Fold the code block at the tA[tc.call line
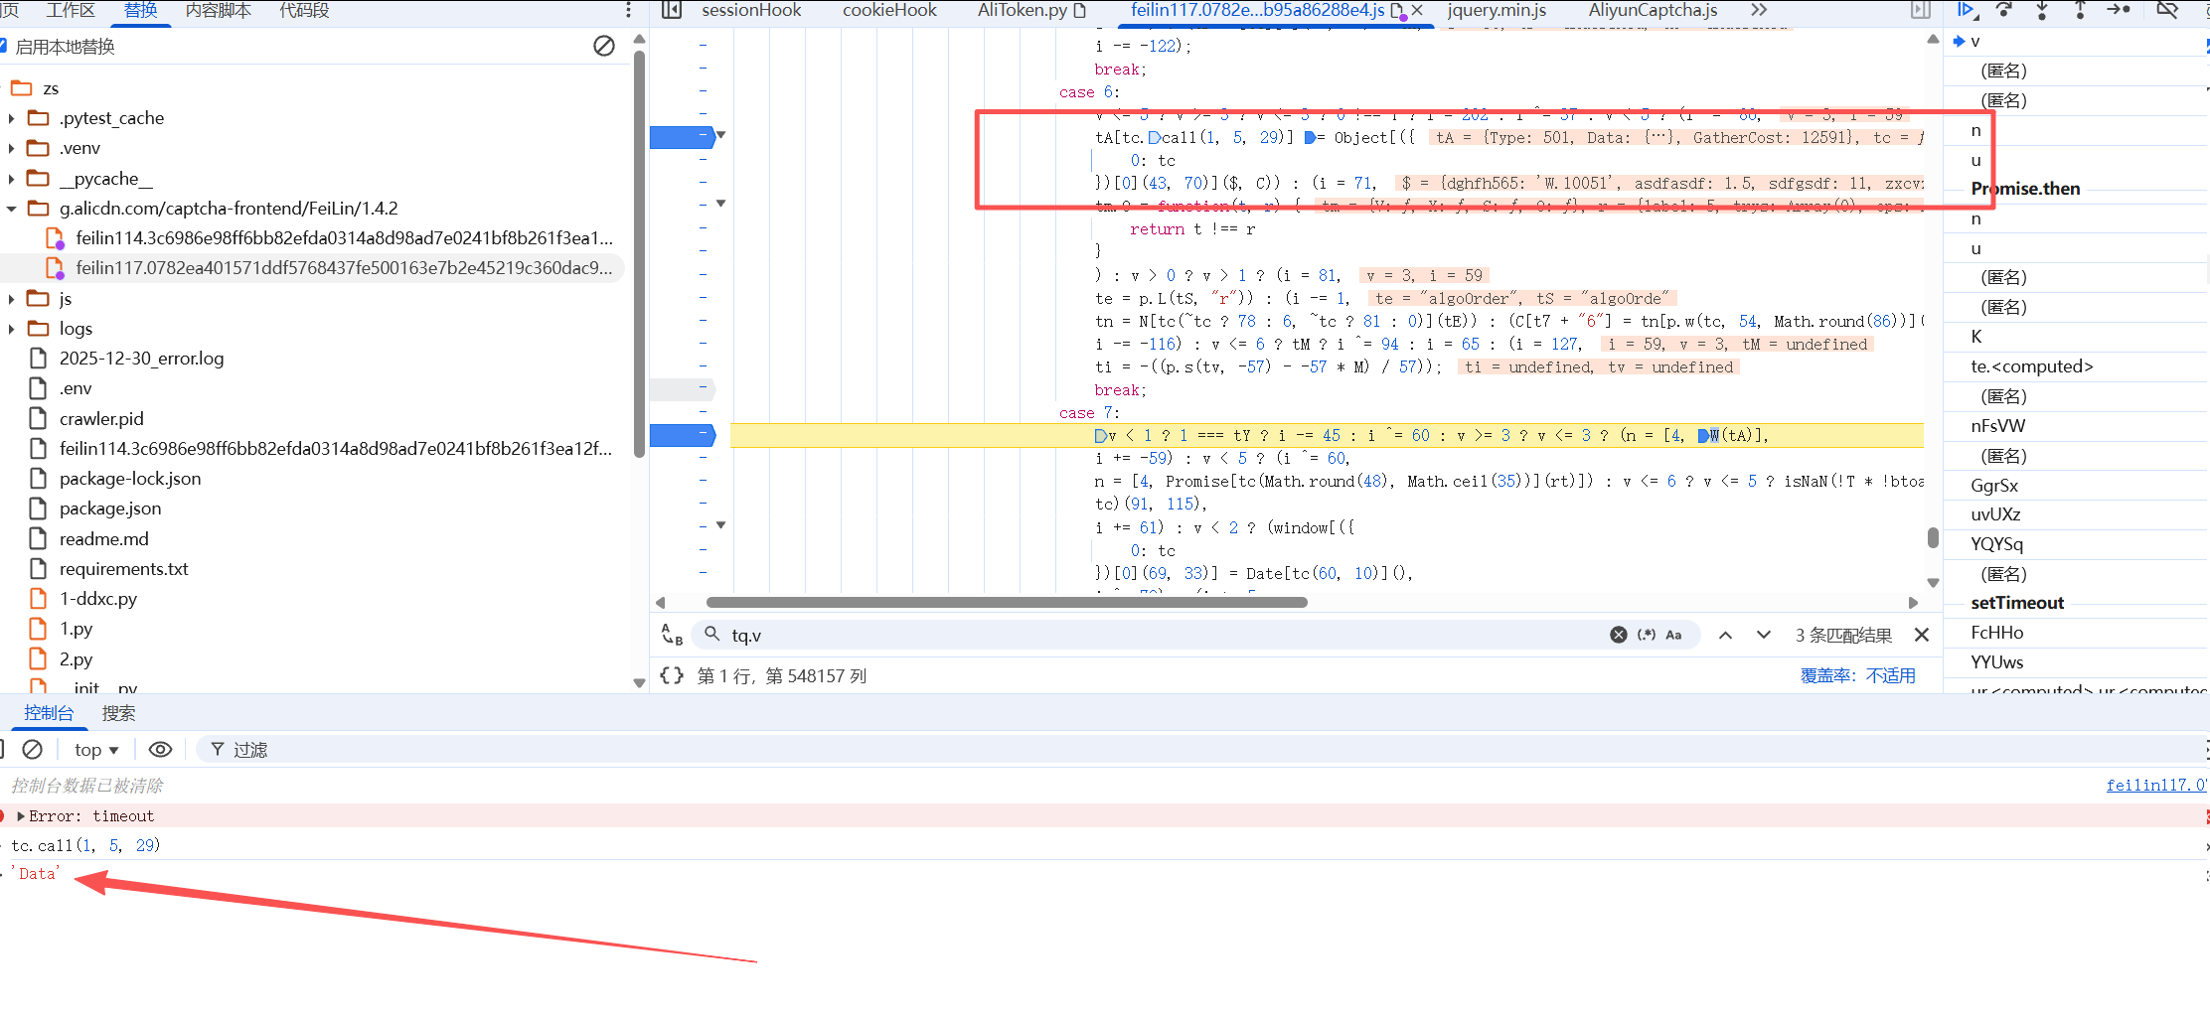Image resolution: width=2210 pixels, height=1018 pixels. 721,135
